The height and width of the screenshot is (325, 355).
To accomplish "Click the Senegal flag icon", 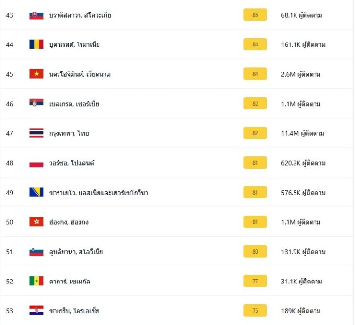I will coord(37,281).
